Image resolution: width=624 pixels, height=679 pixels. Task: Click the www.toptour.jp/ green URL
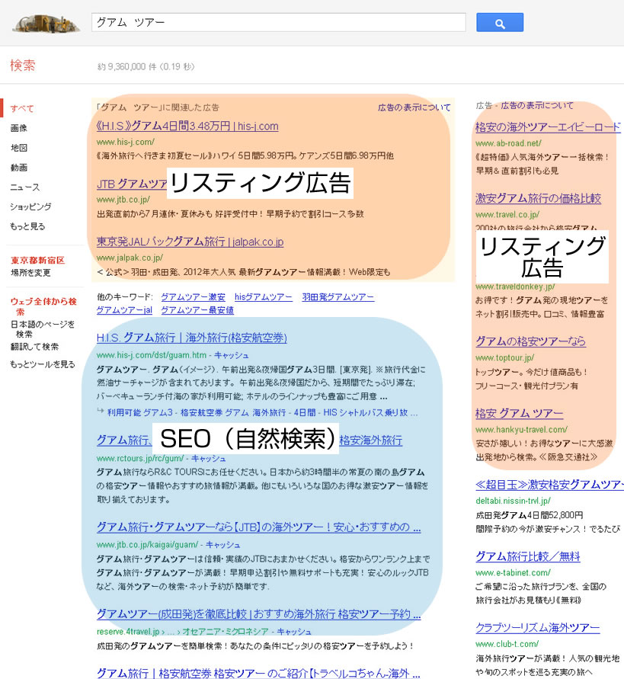[x=505, y=357]
